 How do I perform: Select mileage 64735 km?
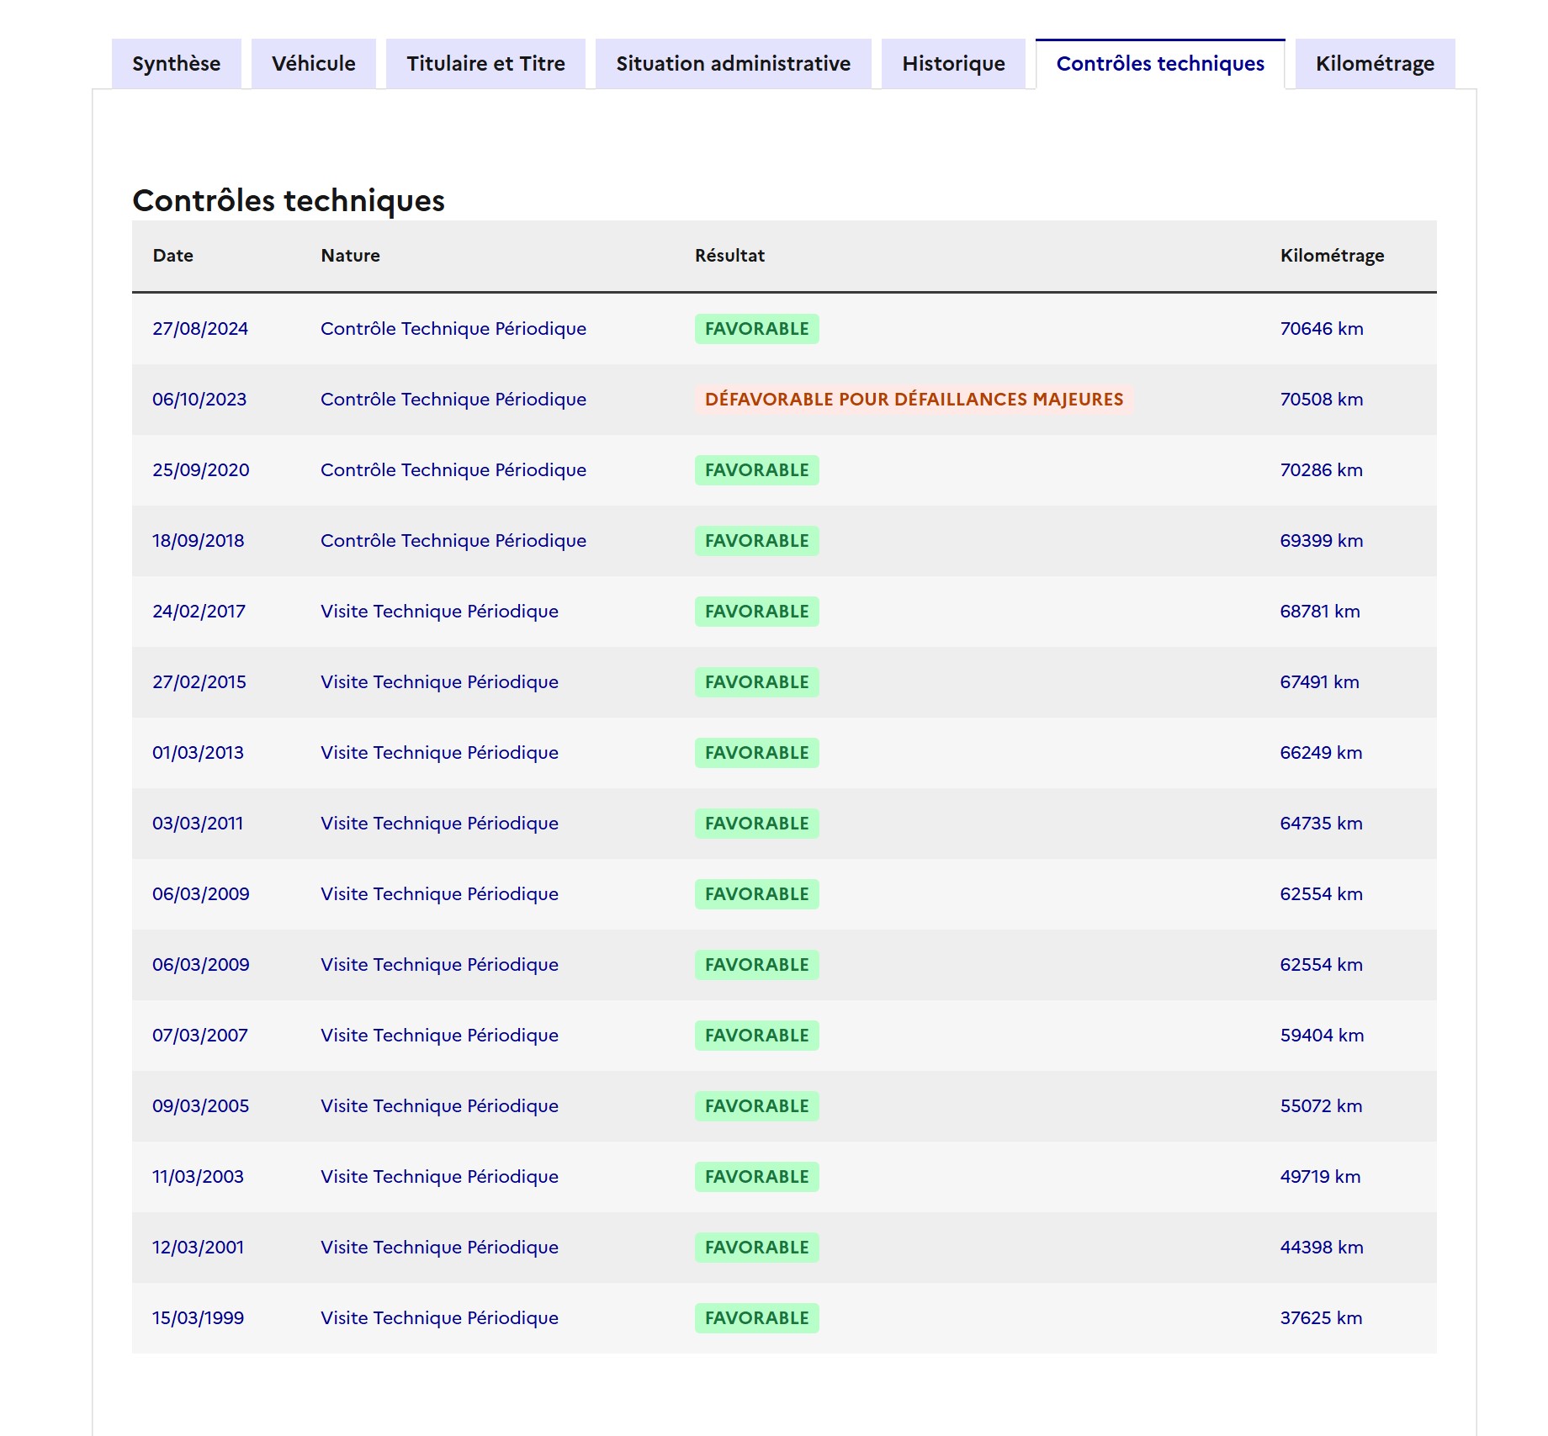pos(1322,824)
